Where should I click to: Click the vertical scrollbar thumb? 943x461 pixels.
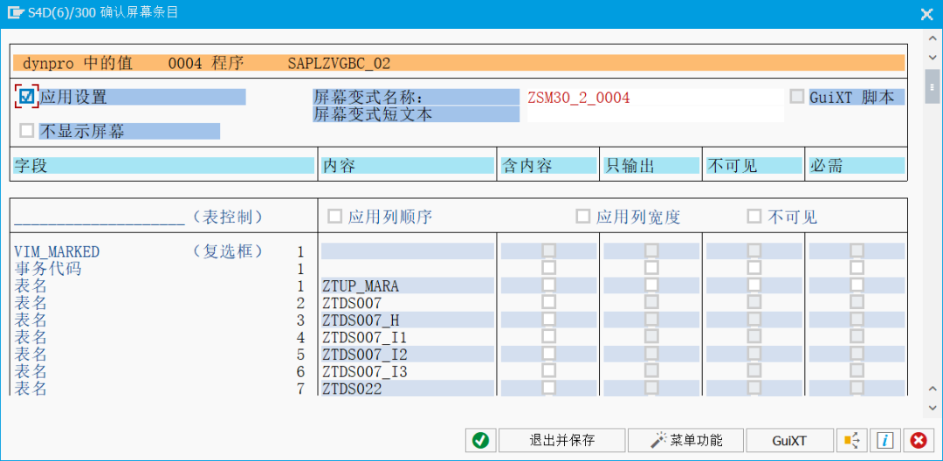tap(933, 87)
